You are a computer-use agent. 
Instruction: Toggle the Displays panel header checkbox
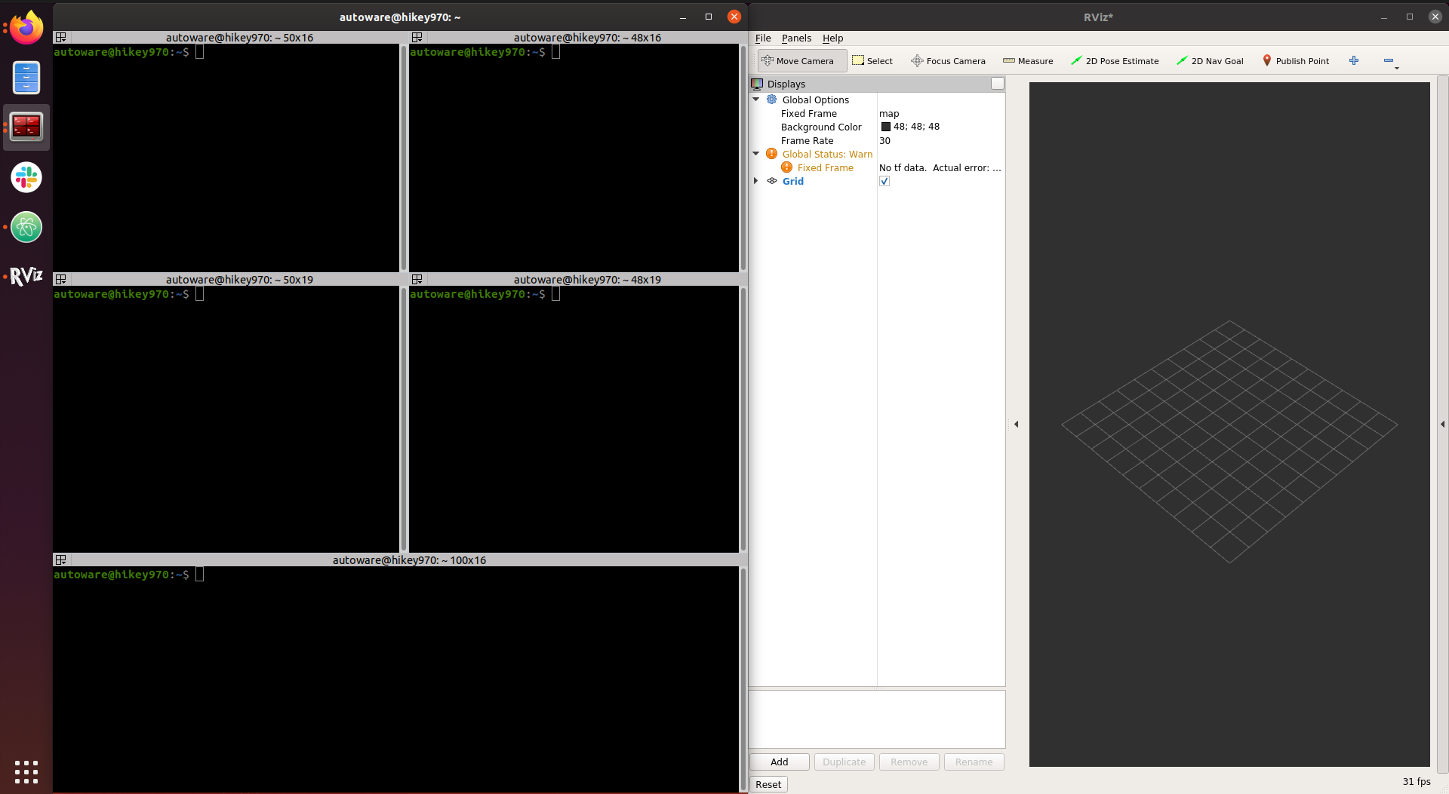[997, 84]
